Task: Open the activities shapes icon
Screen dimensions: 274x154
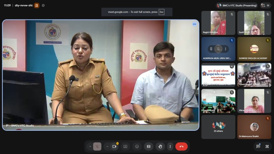Action: pos(267,146)
